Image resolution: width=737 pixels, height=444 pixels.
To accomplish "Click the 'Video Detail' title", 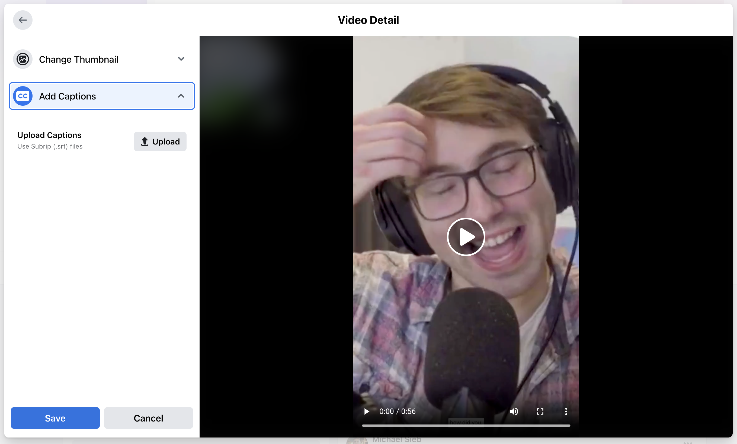I will (368, 20).
